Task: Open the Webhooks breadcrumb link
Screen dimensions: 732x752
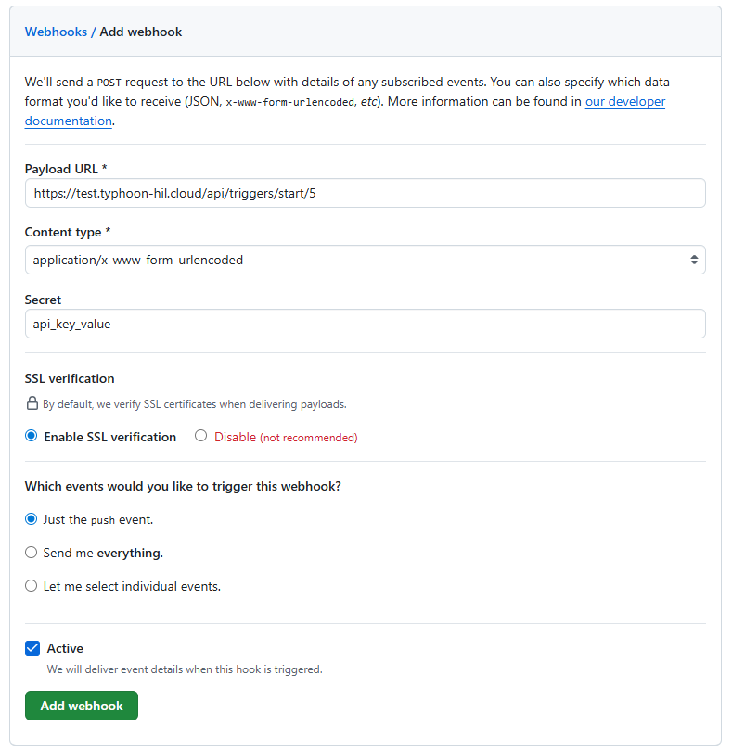Action: pyautogui.click(x=56, y=32)
